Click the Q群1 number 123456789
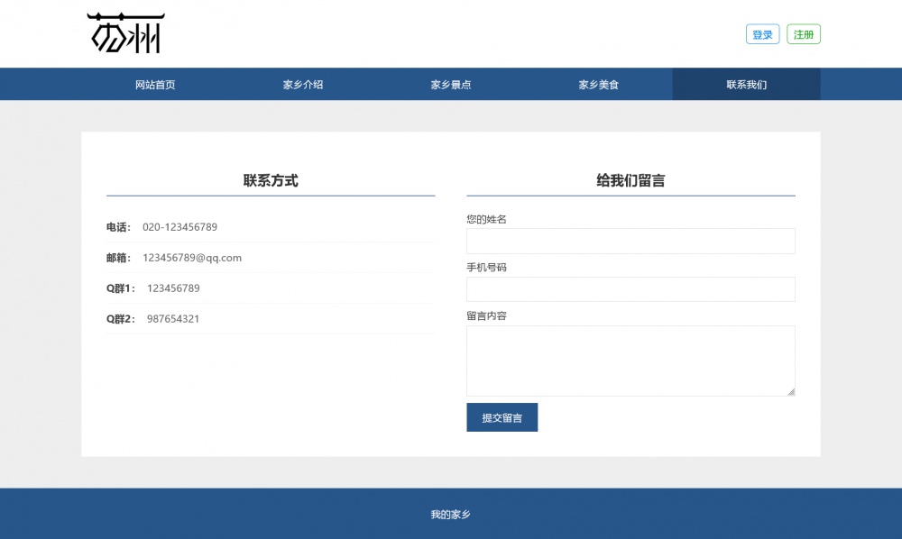 click(173, 288)
